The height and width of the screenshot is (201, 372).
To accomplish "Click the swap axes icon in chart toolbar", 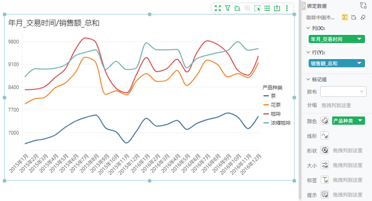I will click(x=237, y=8).
